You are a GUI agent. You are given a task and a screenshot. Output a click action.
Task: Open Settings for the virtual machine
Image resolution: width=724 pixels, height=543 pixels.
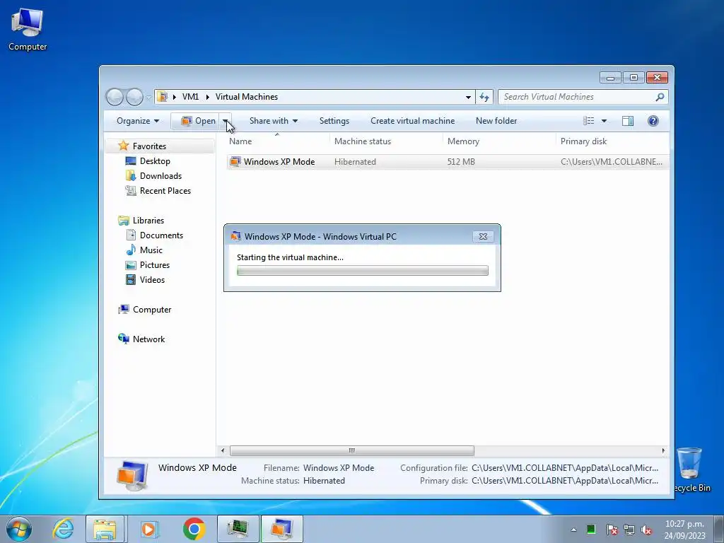click(x=334, y=121)
